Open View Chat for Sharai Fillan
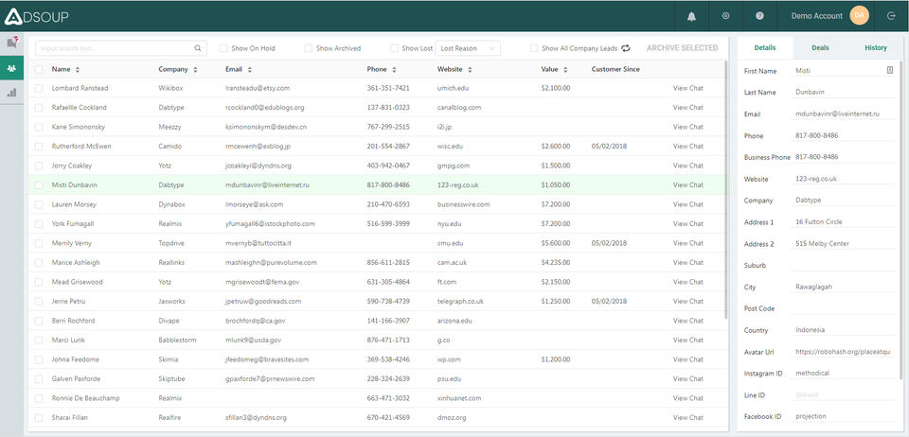The height and width of the screenshot is (437, 909). click(687, 418)
